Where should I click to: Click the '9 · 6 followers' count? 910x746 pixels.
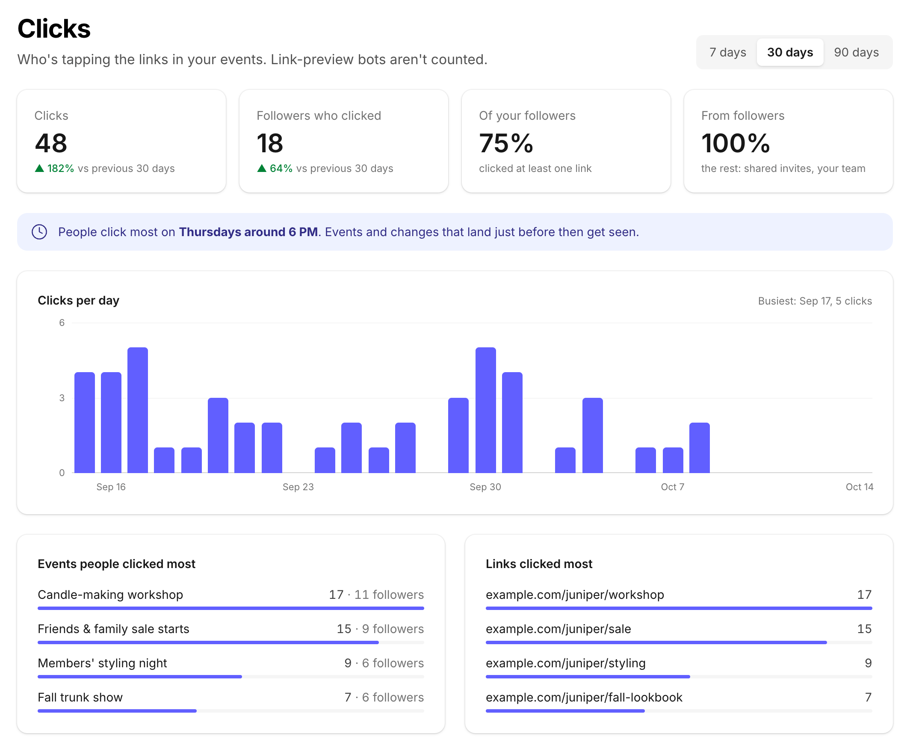(384, 663)
